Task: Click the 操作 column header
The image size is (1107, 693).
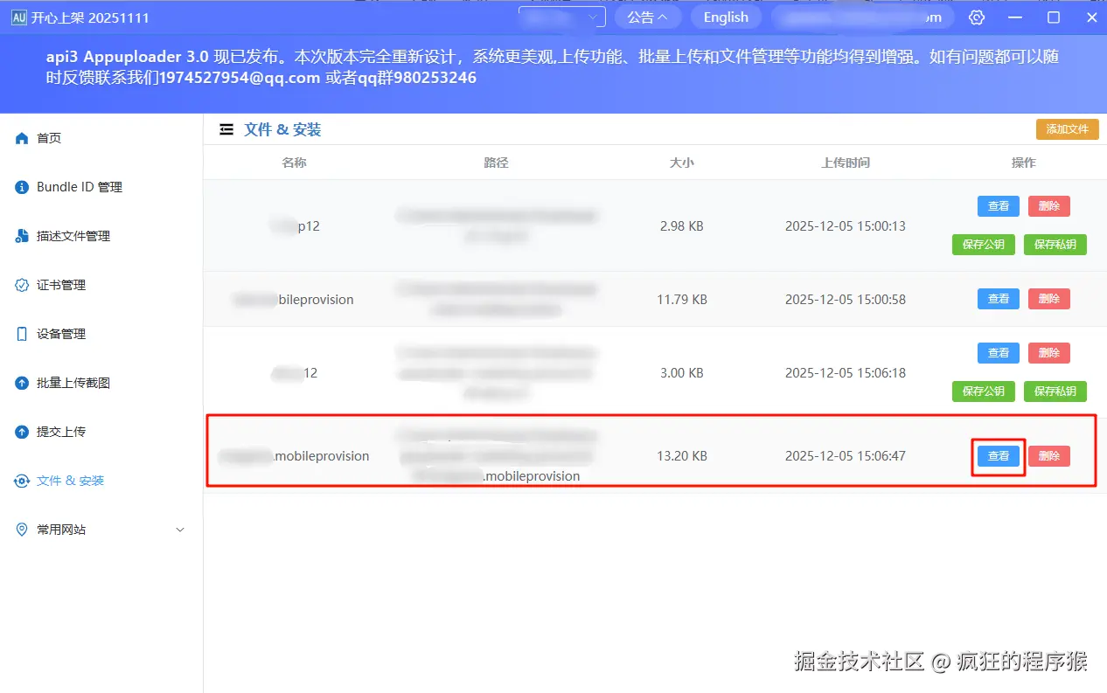Action: tap(1024, 163)
